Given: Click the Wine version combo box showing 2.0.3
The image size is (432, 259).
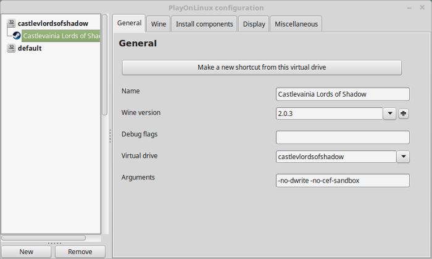Looking at the screenshot, I should 329,113.
